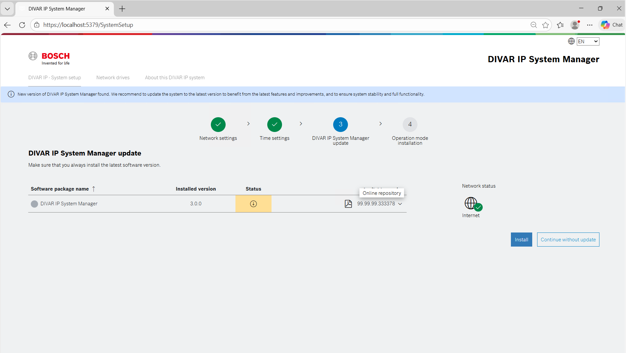Click the Network settings completed checkmark
The image size is (626, 353).
coord(218,124)
